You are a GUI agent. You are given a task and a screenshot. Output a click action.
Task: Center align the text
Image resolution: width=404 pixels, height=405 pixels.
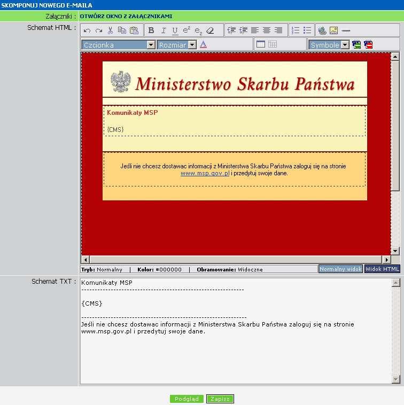click(x=267, y=30)
